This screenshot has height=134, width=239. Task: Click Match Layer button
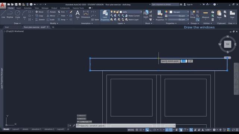(x=132, y=20)
